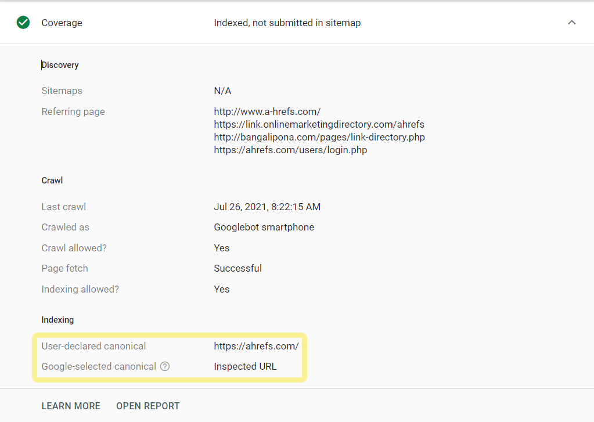Open the coverage report via OPEN REPORT

(x=147, y=406)
